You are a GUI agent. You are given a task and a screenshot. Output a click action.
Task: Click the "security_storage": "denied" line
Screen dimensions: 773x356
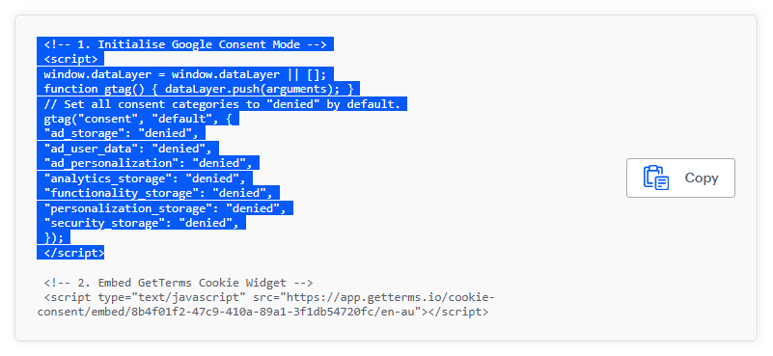(141, 223)
